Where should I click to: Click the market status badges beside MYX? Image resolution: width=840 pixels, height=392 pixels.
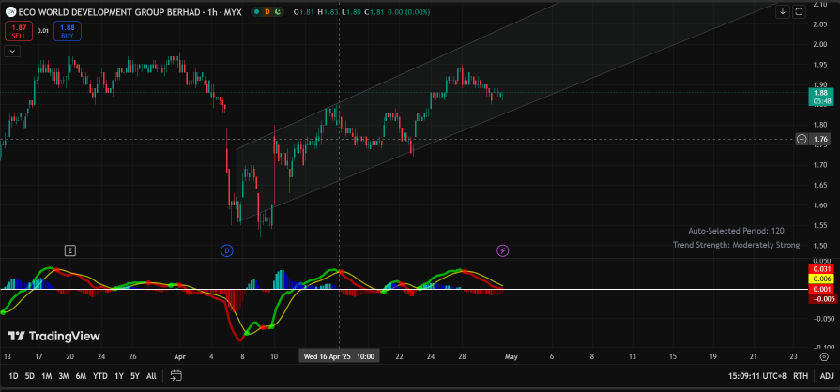point(267,12)
